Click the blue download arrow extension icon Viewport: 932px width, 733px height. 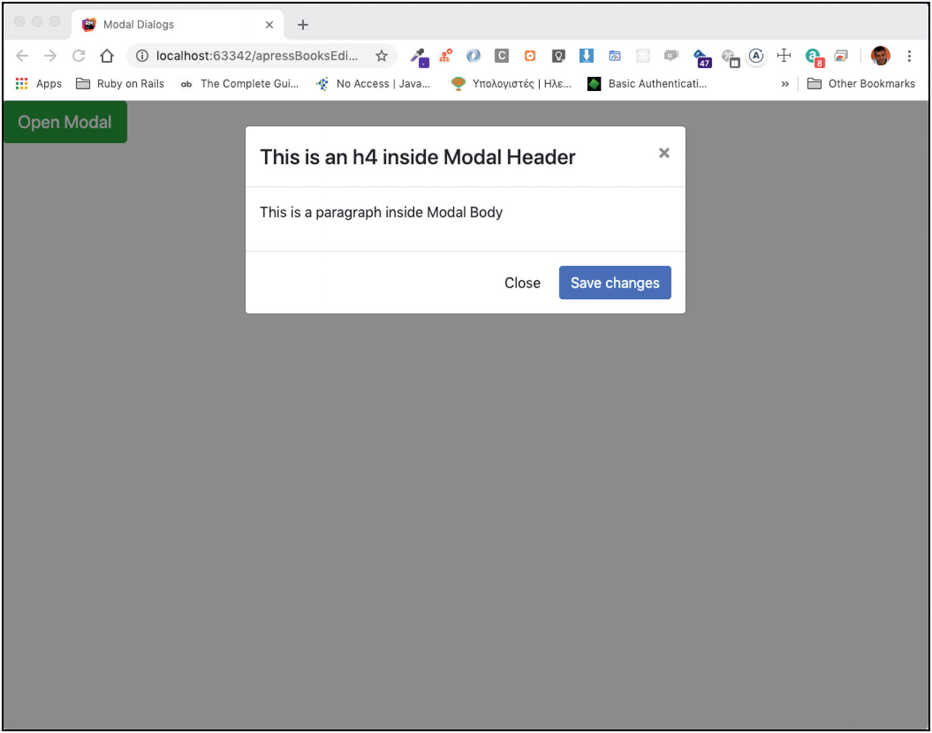click(x=586, y=56)
